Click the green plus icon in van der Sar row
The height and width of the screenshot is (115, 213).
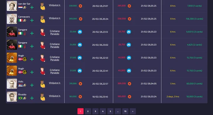tap(32, 7)
